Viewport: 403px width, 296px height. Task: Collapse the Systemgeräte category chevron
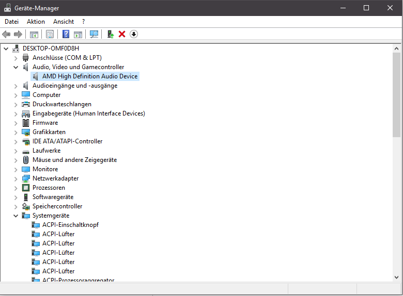coord(16,216)
